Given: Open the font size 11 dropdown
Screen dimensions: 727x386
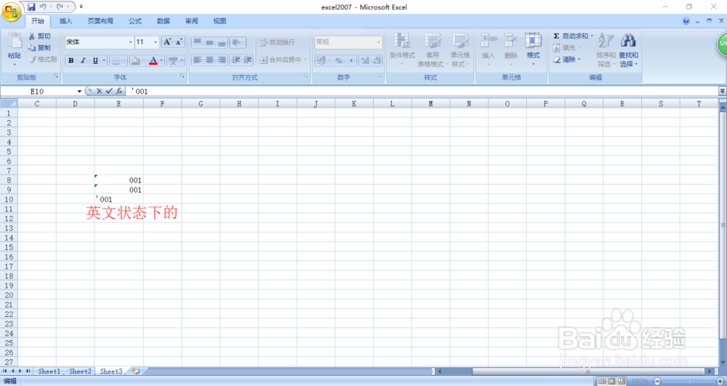Looking at the screenshot, I should click(x=156, y=42).
